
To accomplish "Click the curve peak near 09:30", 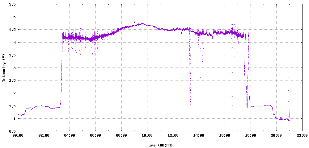I will tap(142, 23).
